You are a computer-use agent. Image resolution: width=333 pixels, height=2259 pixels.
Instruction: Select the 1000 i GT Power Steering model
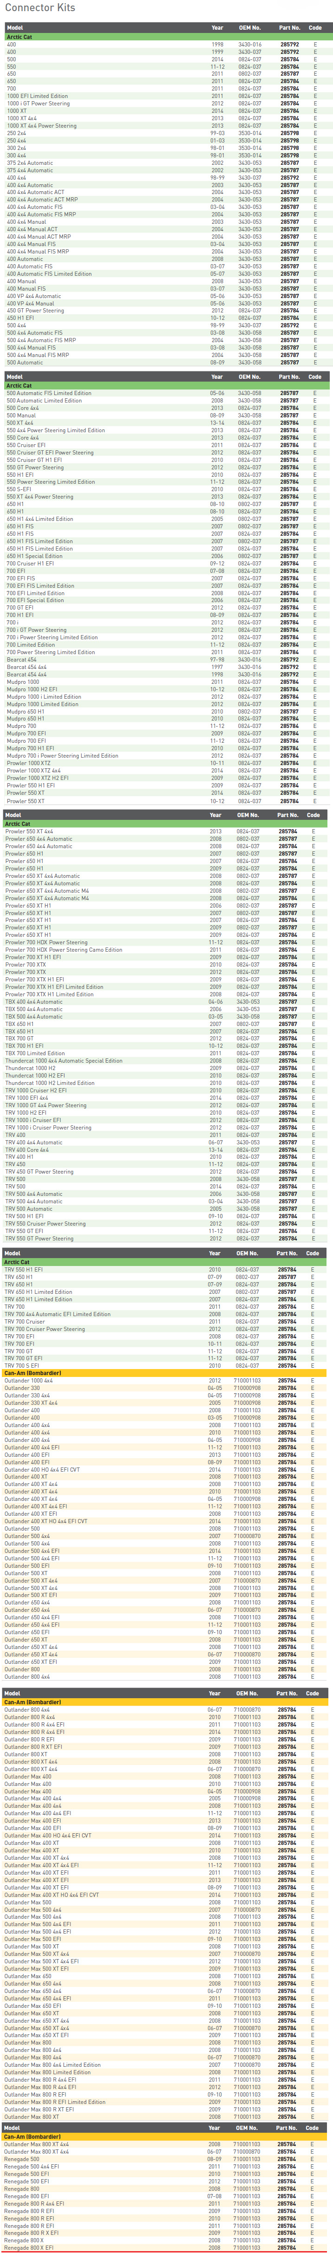coord(38,104)
